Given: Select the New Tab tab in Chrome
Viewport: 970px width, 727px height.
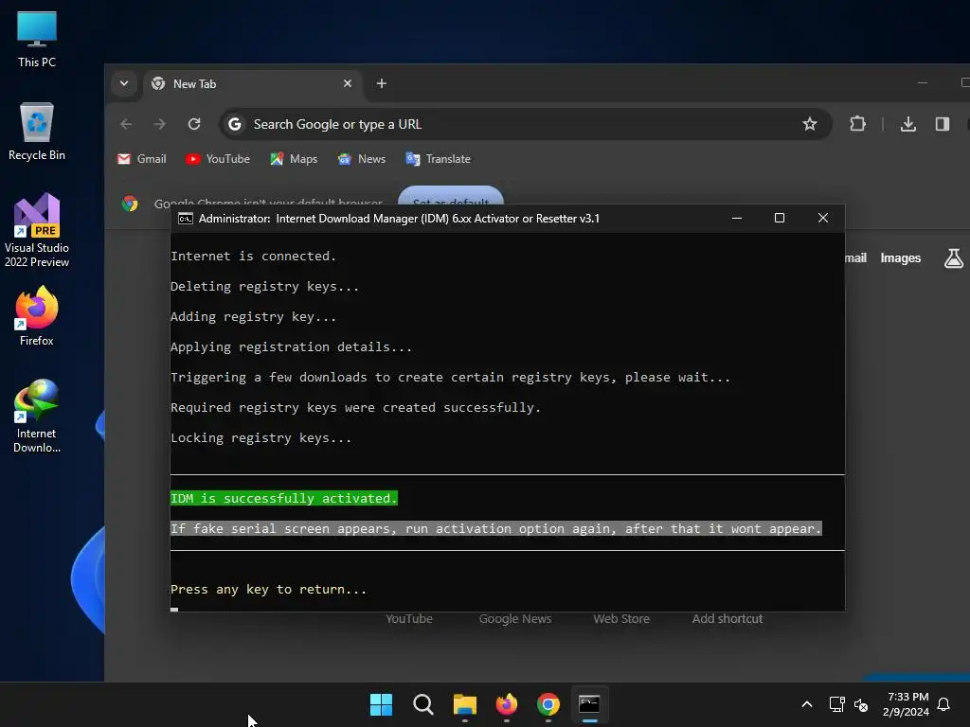Looking at the screenshot, I should [x=254, y=84].
